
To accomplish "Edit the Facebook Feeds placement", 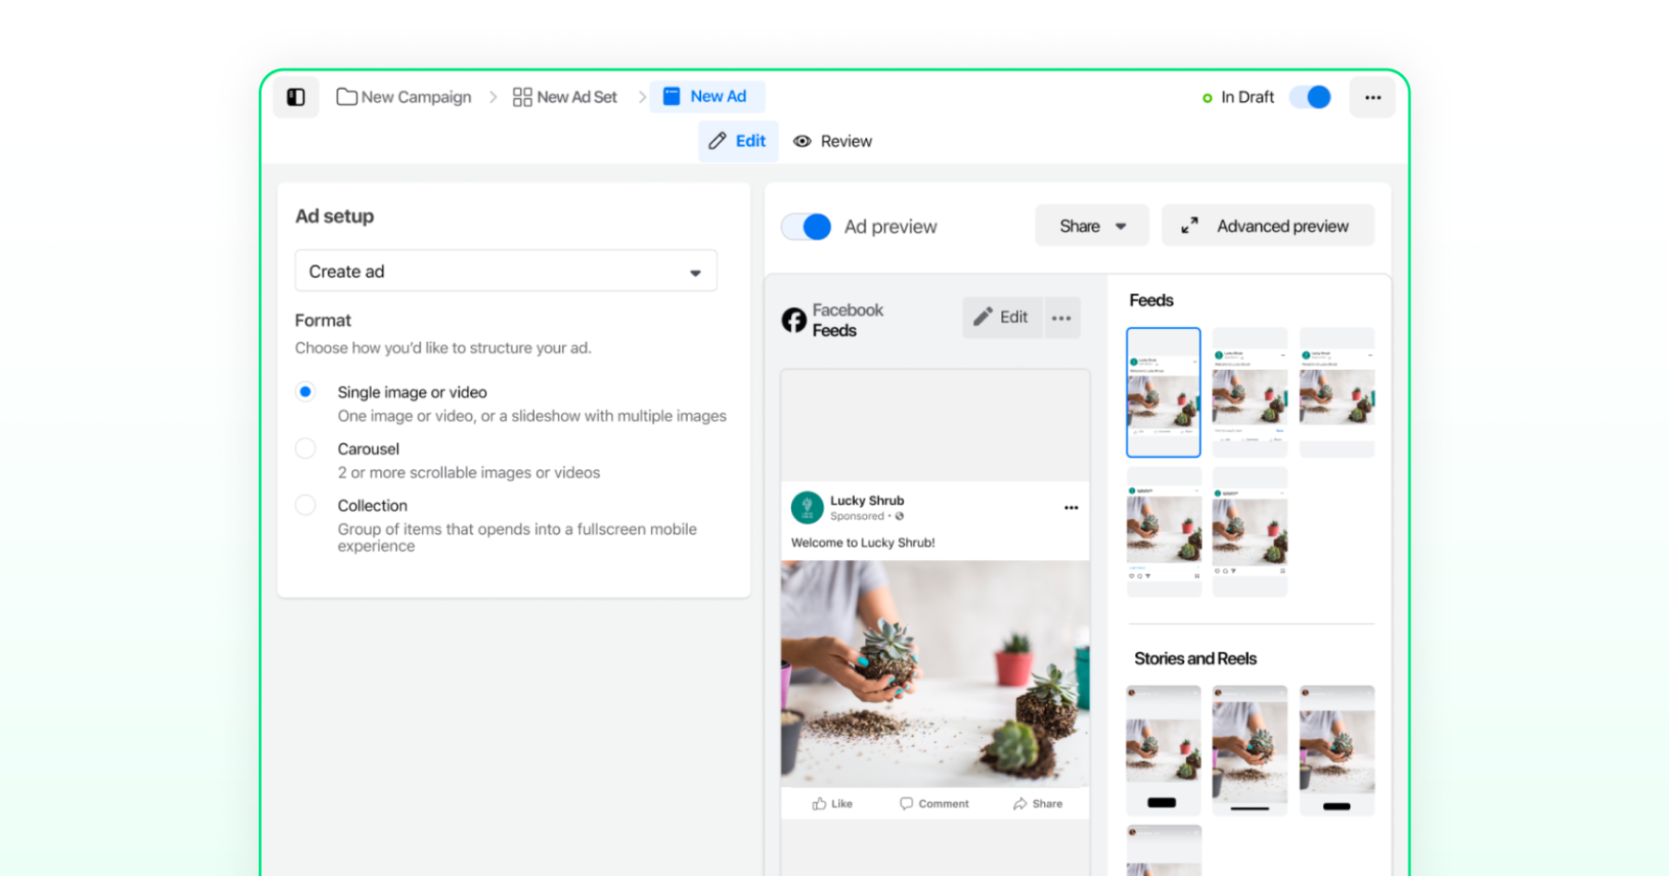I will click(1001, 317).
